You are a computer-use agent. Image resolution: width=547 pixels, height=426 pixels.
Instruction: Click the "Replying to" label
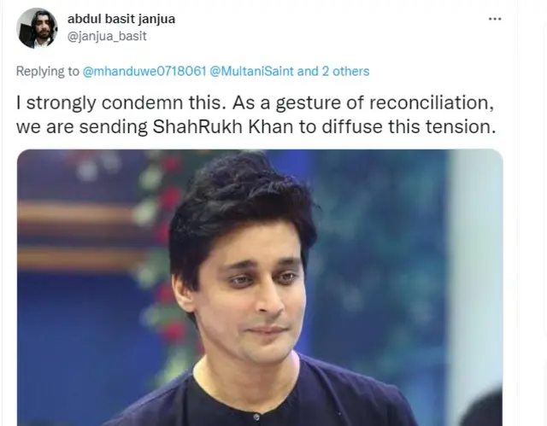(48, 72)
